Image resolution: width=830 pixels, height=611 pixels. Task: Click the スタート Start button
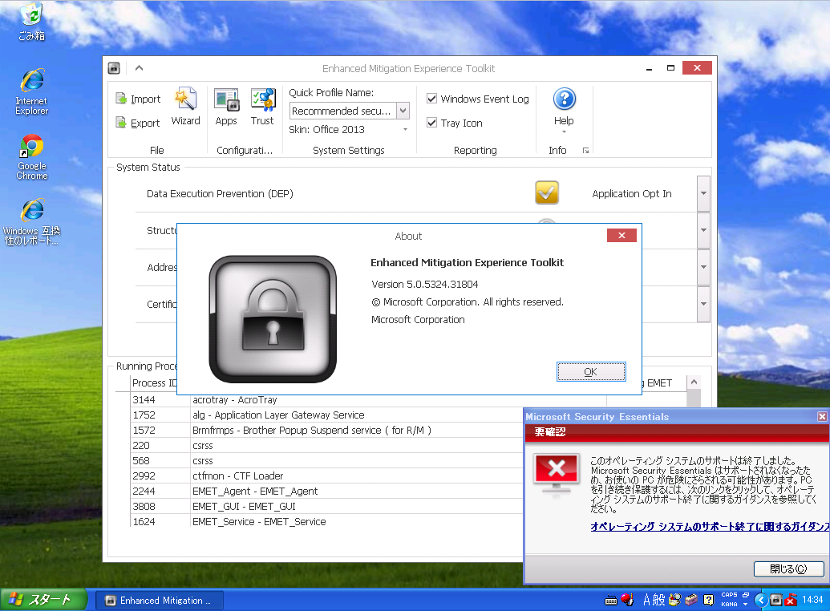tap(43, 600)
